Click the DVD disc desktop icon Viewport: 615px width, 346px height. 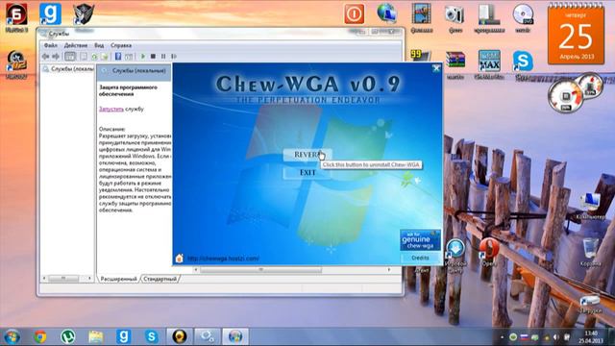(523, 14)
